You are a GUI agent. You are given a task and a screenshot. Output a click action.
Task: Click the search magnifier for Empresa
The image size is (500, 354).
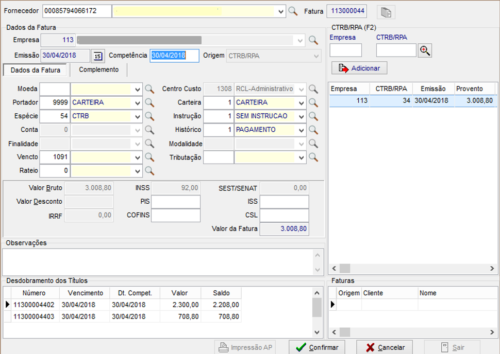313,40
